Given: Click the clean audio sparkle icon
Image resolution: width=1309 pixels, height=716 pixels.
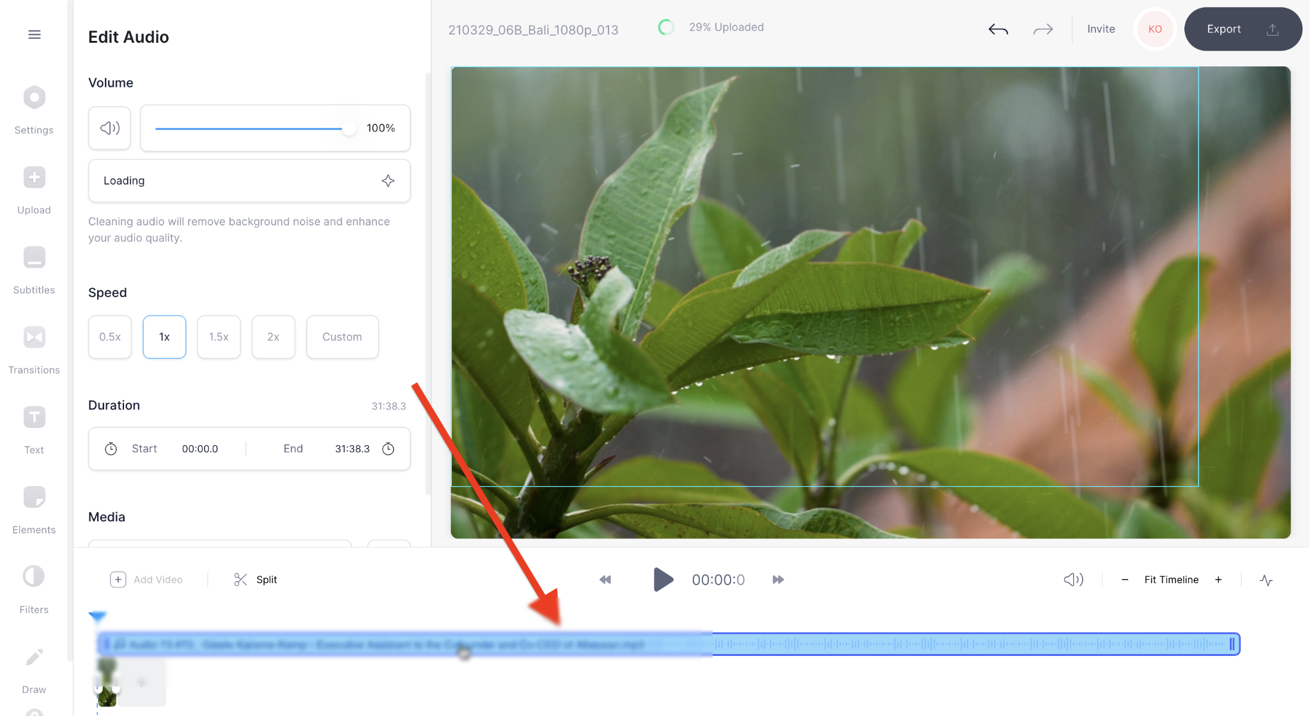Looking at the screenshot, I should (388, 181).
